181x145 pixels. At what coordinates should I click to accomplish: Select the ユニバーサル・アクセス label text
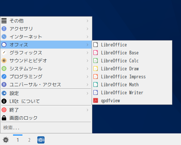pos(35,84)
